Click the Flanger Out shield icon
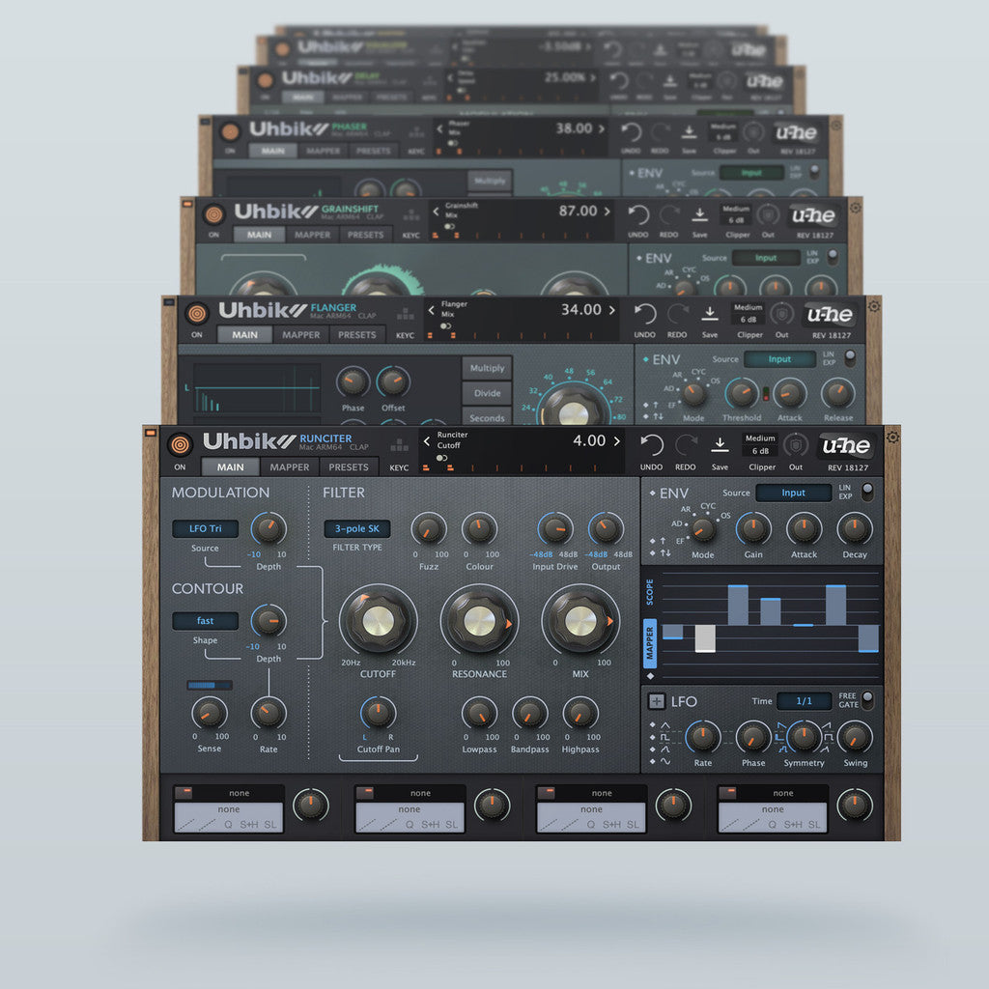 point(781,314)
